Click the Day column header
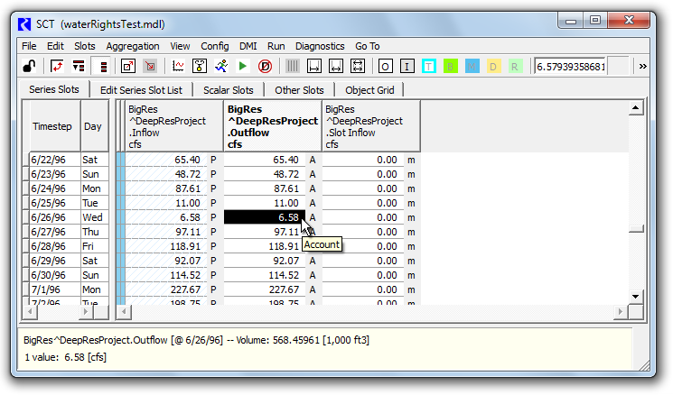 (93, 126)
